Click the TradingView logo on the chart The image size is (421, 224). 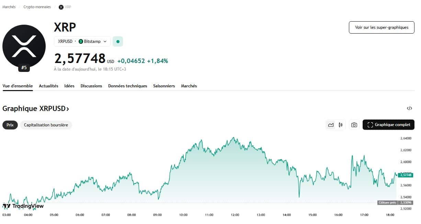click(x=23, y=206)
